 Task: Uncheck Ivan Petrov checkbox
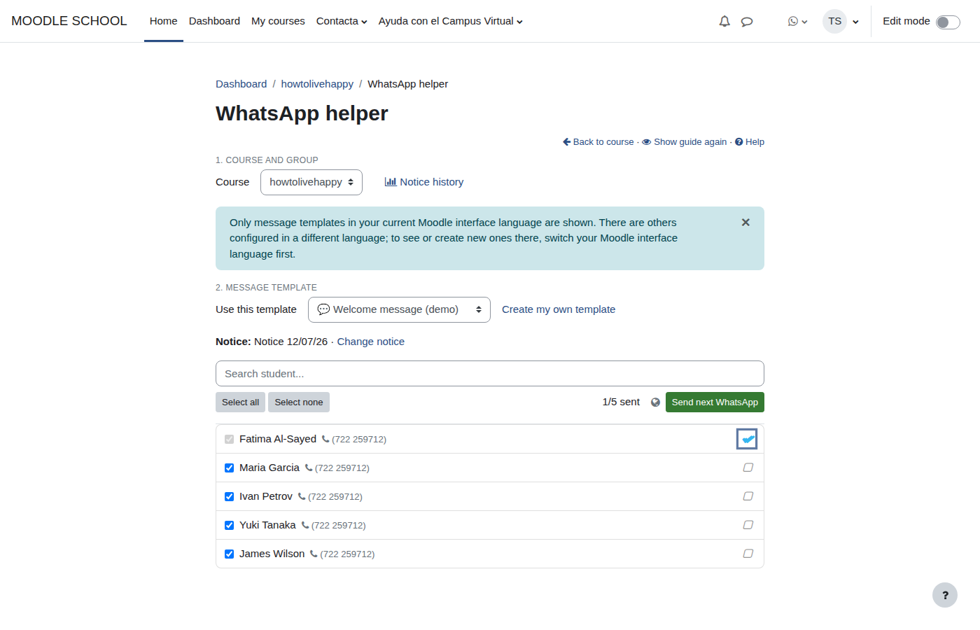[x=229, y=496]
